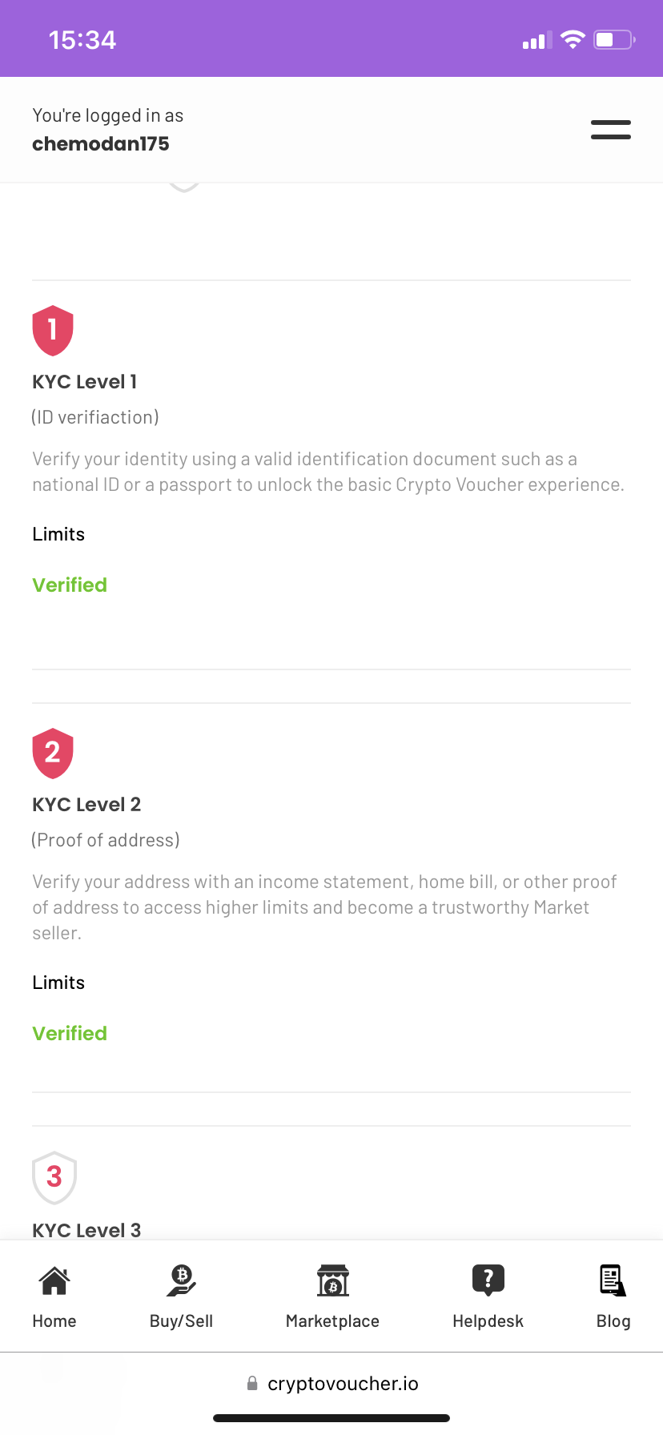Screen dimensions: 663x1435
Task: Expand Limits under KYC Level 2
Action: pyautogui.click(x=58, y=983)
